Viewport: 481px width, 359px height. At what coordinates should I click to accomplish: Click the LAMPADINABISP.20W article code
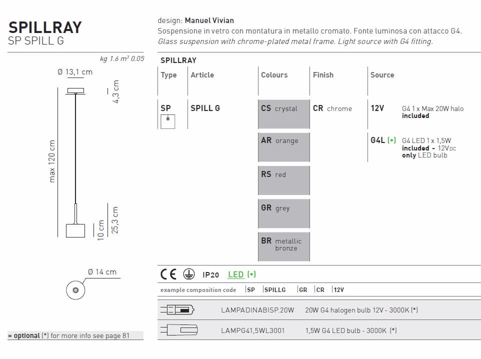257,310
